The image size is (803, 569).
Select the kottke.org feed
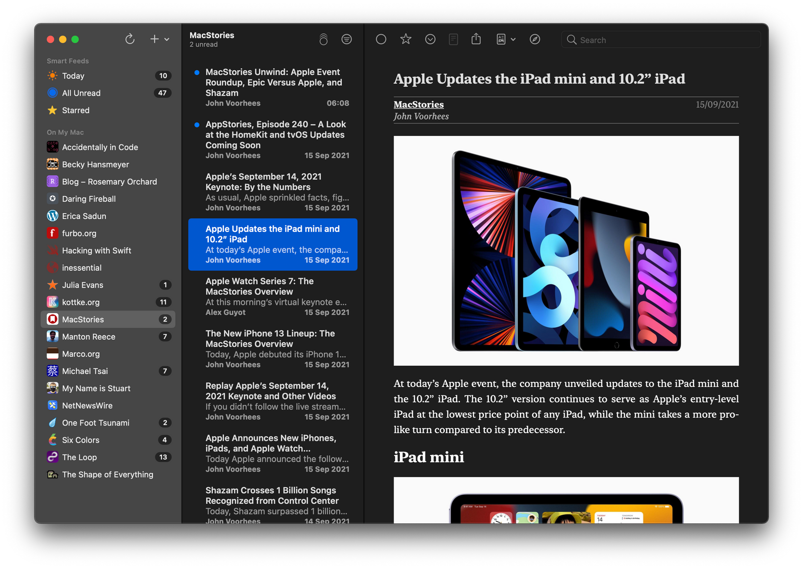81,303
